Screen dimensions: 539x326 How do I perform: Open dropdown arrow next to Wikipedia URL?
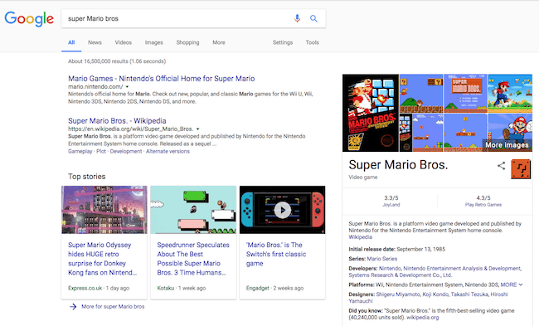pos(197,129)
